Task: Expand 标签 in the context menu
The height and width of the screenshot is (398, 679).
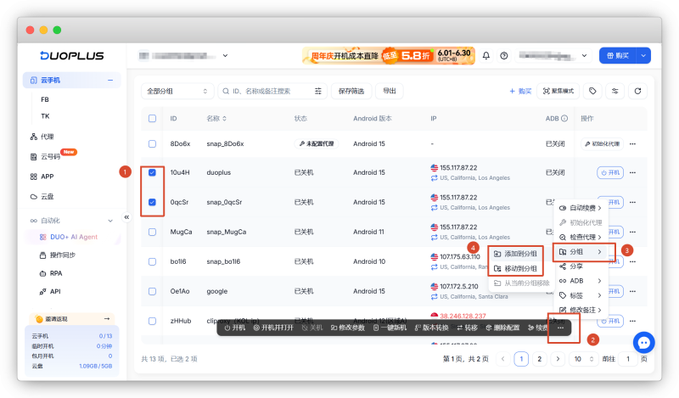Action: (x=581, y=295)
